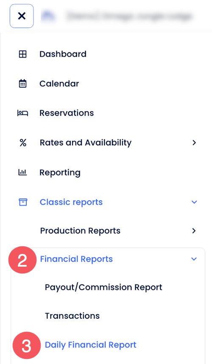212x364 pixels.
Task: Select the Transactions report link
Action: pyautogui.click(x=73, y=316)
